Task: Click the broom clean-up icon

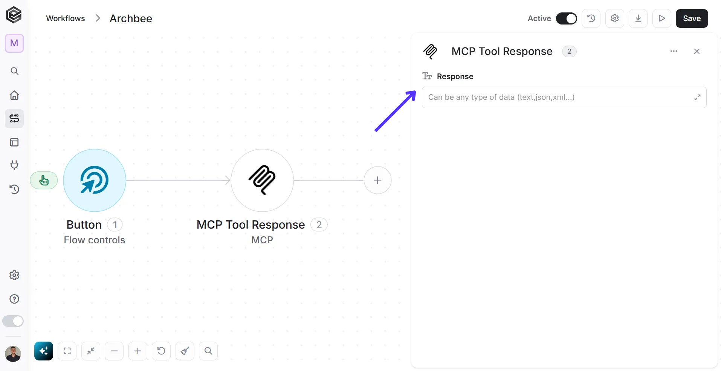Action: click(x=185, y=351)
